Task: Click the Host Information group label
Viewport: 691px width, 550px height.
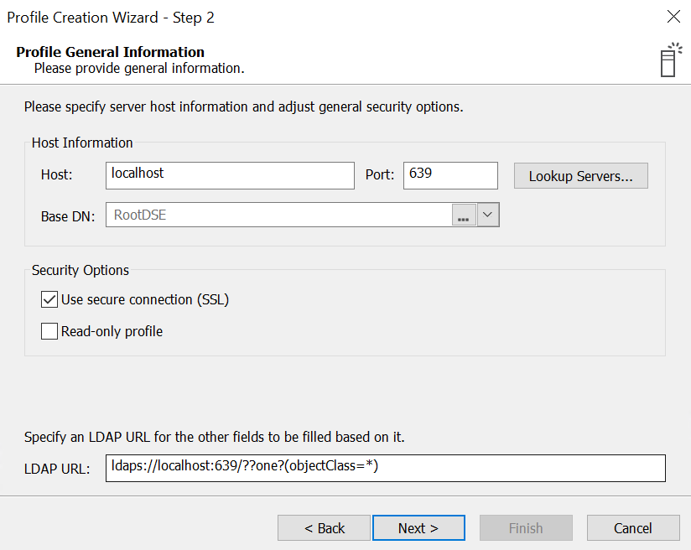Action: [x=82, y=143]
